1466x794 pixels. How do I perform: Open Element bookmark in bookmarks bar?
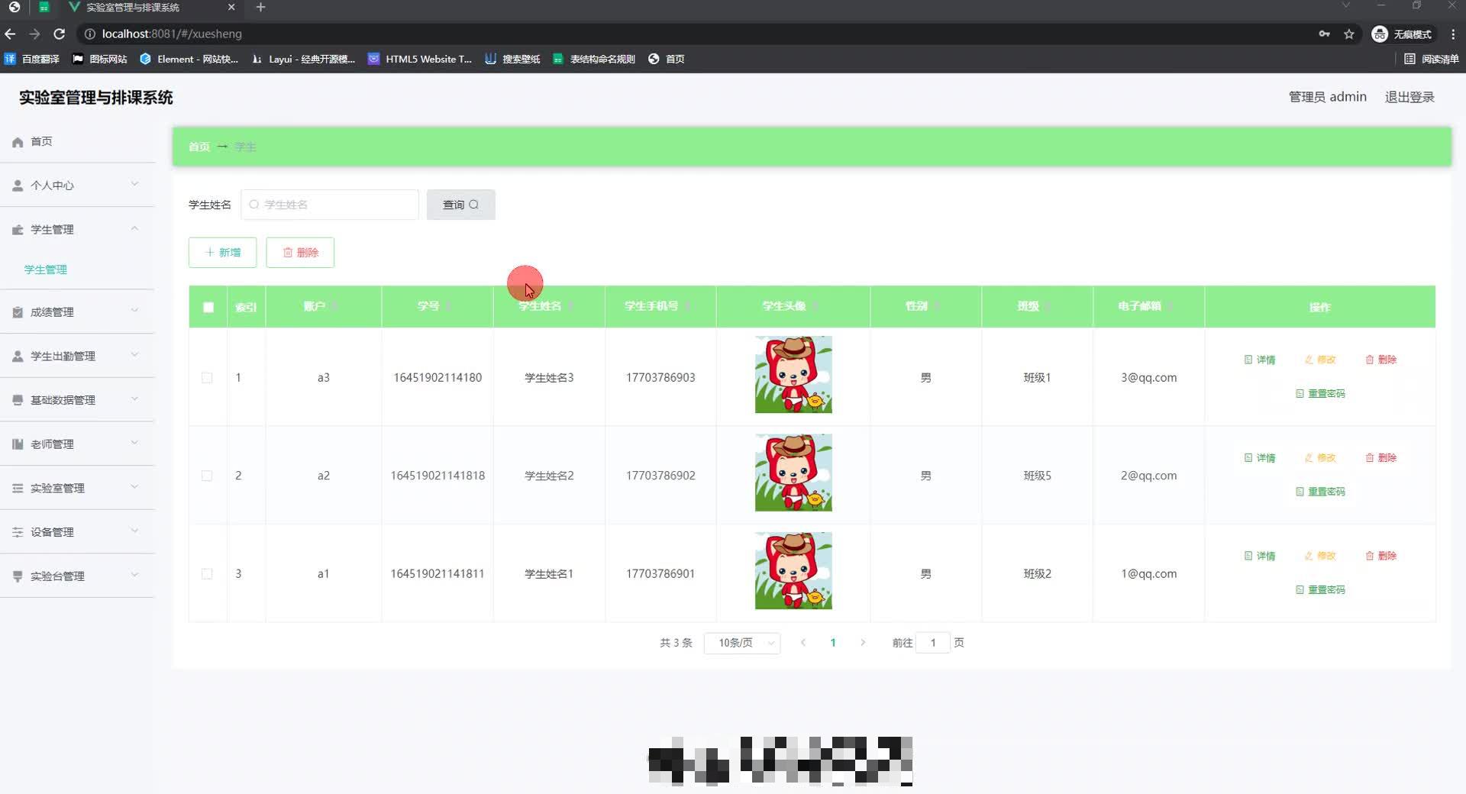189,59
